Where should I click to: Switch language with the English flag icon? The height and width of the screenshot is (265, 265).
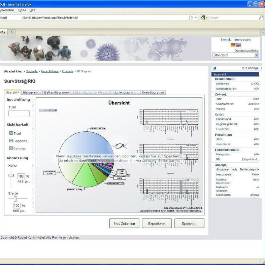(x=238, y=45)
